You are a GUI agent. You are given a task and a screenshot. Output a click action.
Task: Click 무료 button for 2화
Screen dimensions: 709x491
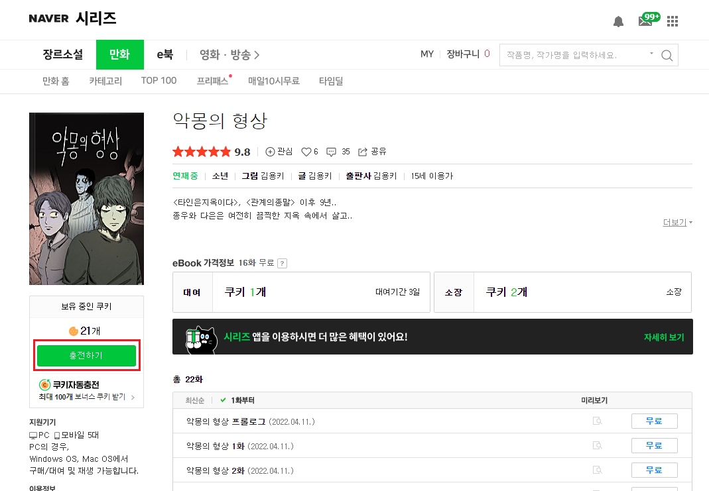[655, 470]
